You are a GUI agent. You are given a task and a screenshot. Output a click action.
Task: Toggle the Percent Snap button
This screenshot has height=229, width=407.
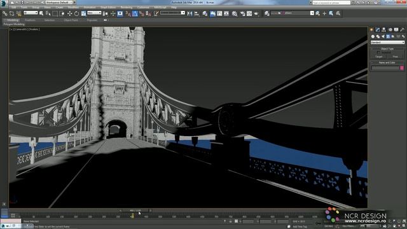pos(142,13)
